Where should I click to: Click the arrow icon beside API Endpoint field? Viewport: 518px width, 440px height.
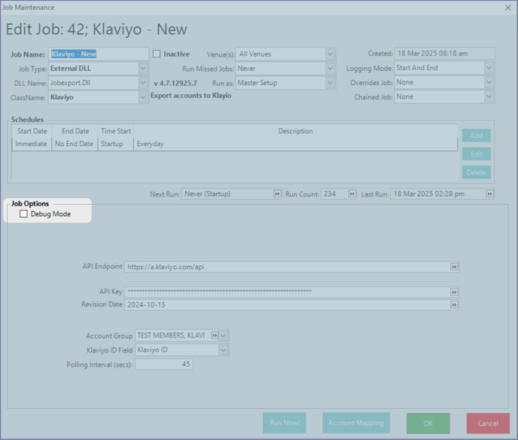point(454,267)
